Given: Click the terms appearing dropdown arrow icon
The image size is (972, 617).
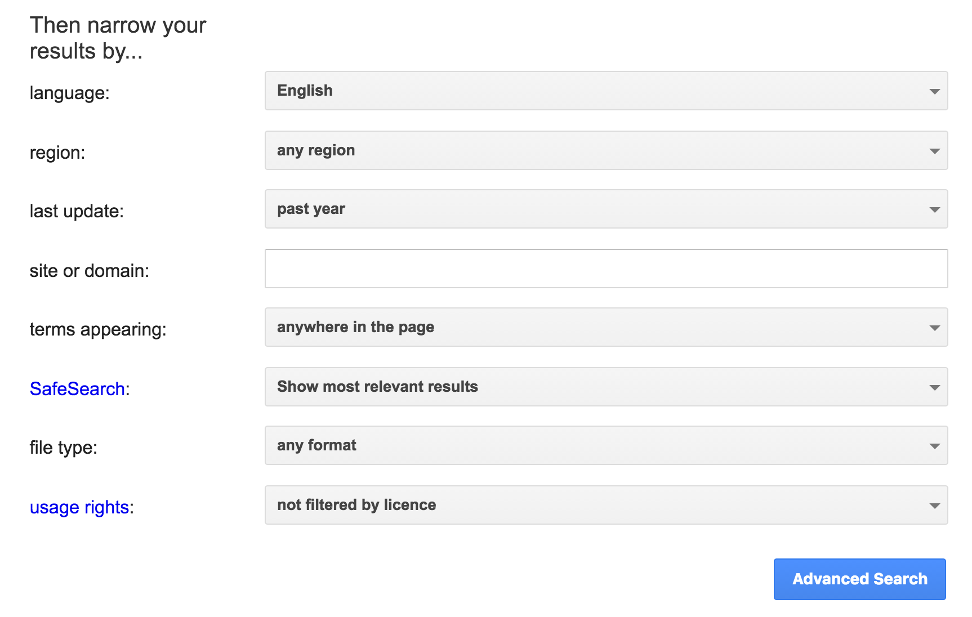Looking at the screenshot, I should pos(934,328).
